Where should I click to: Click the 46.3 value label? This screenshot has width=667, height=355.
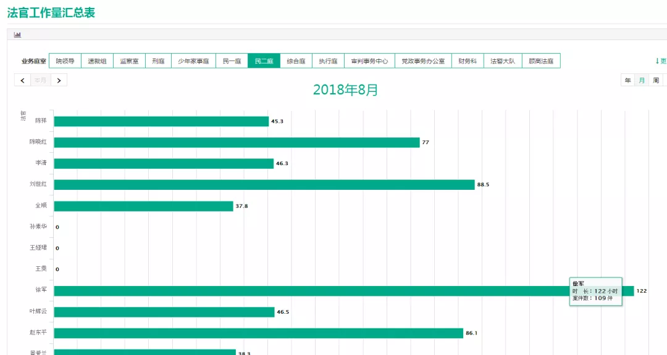[x=282, y=163]
